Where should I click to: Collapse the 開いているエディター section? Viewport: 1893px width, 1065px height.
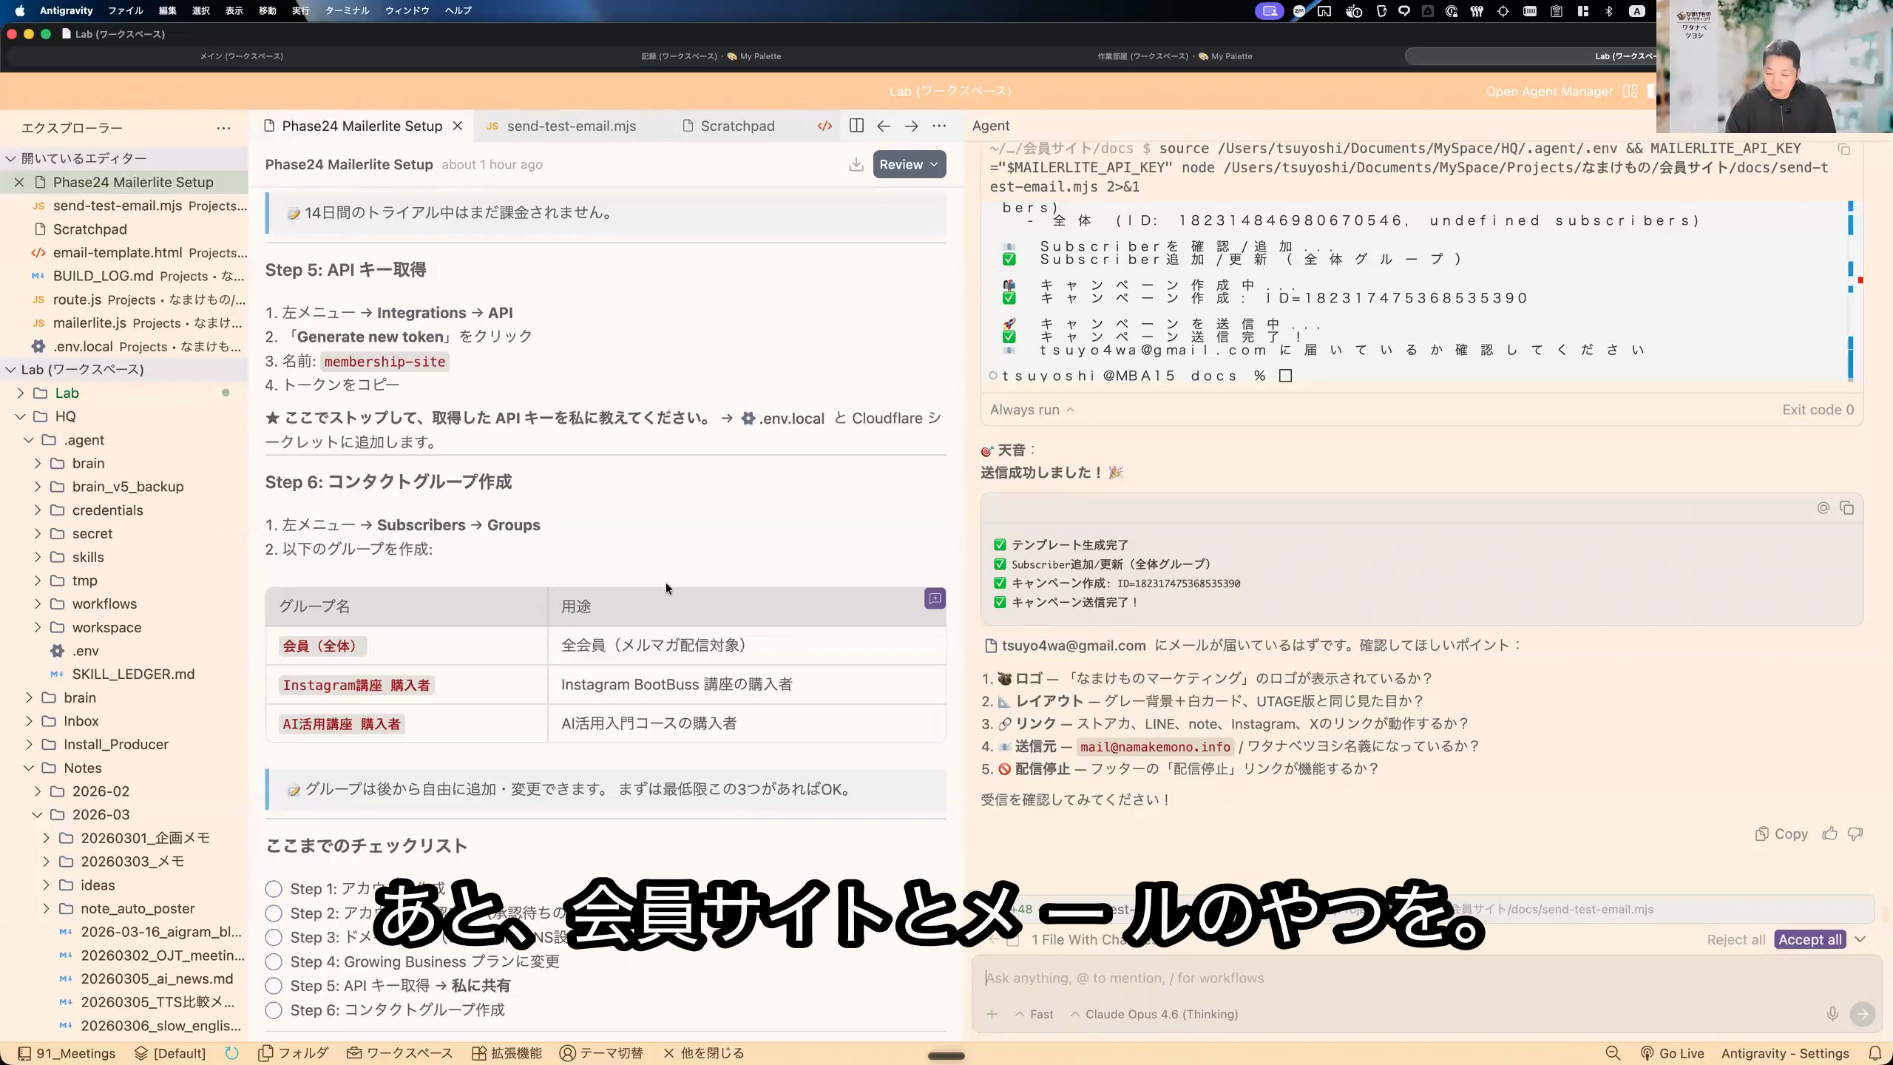[x=84, y=158]
